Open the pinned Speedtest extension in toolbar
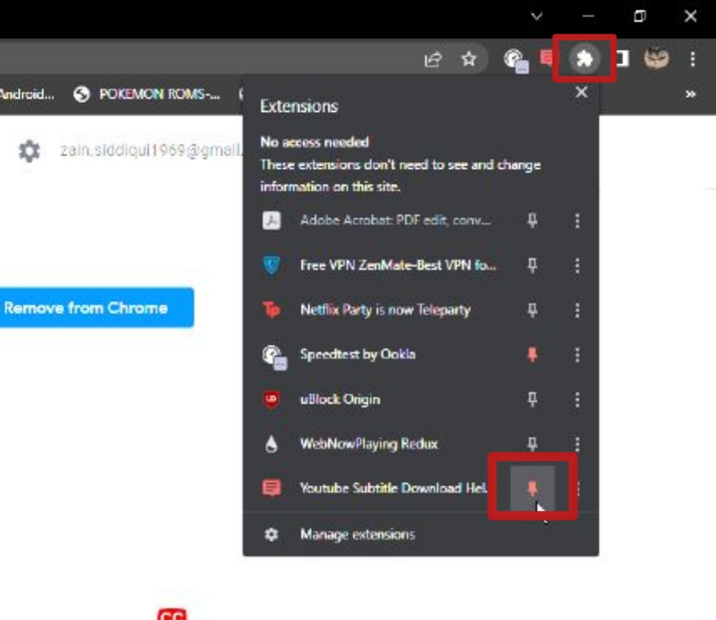Image resolution: width=716 pixels, height=620 pixels. (515, 60)
